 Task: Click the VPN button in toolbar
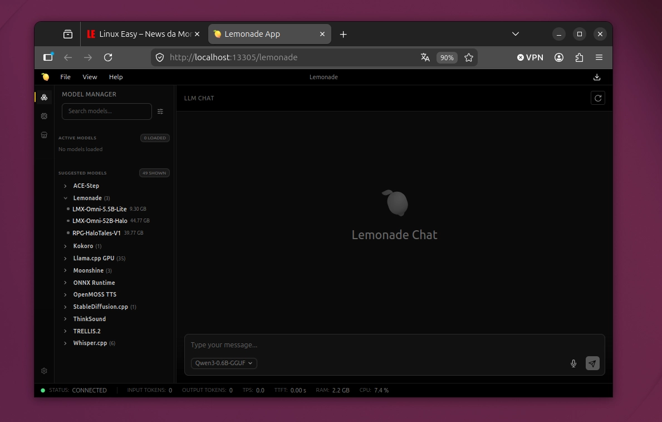[x=530, y=57]
